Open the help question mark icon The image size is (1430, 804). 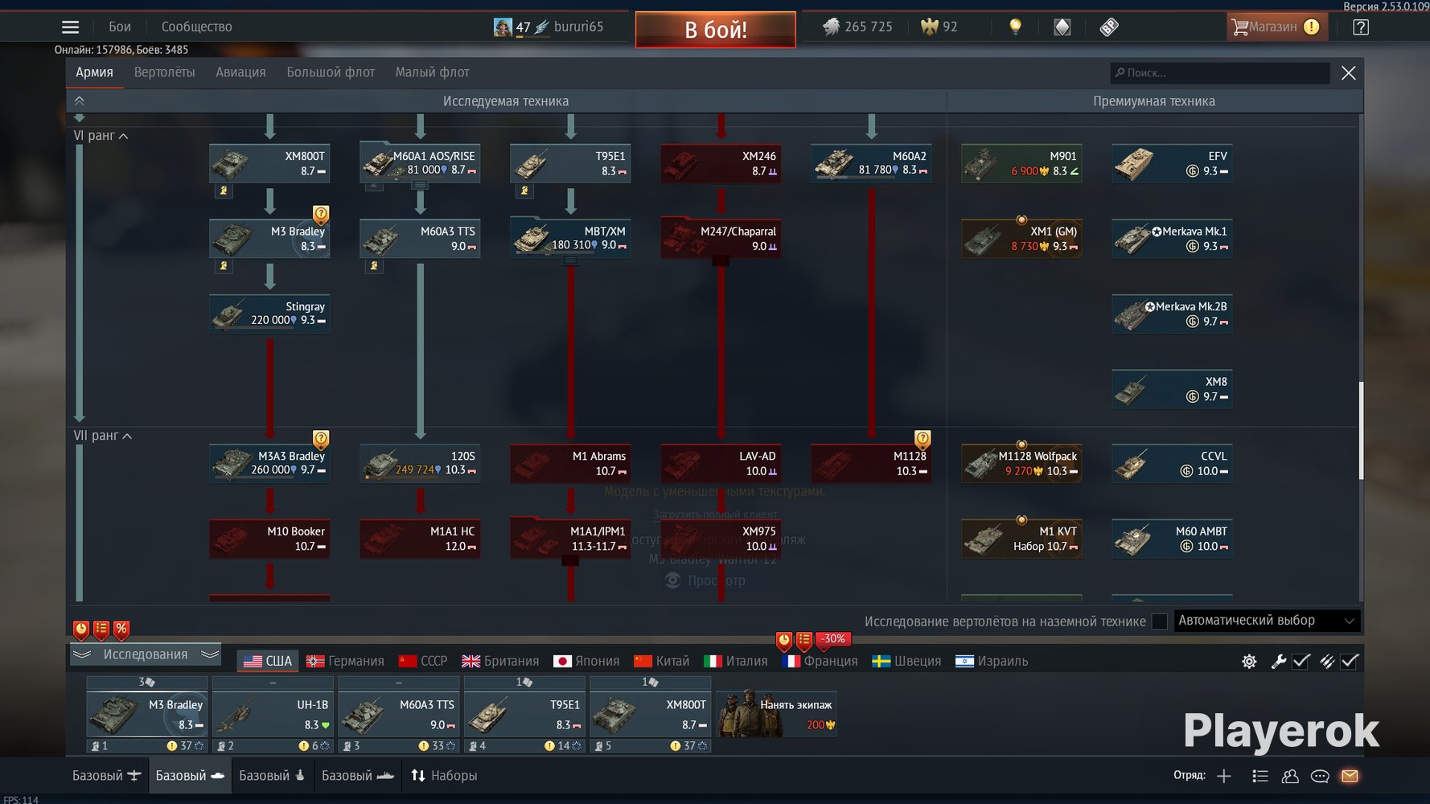click(x=1360, y=27)
